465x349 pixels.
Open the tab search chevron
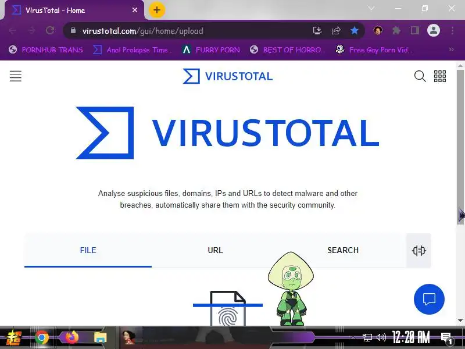pos(371,8)
